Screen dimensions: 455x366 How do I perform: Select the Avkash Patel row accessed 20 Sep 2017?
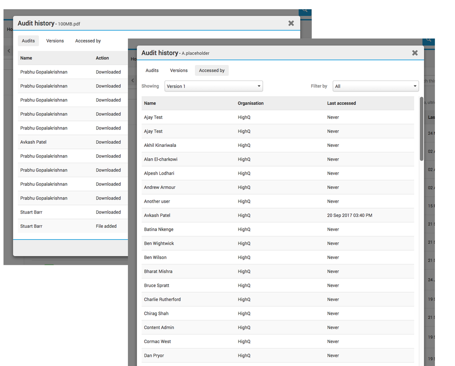(x=278, y=215)
